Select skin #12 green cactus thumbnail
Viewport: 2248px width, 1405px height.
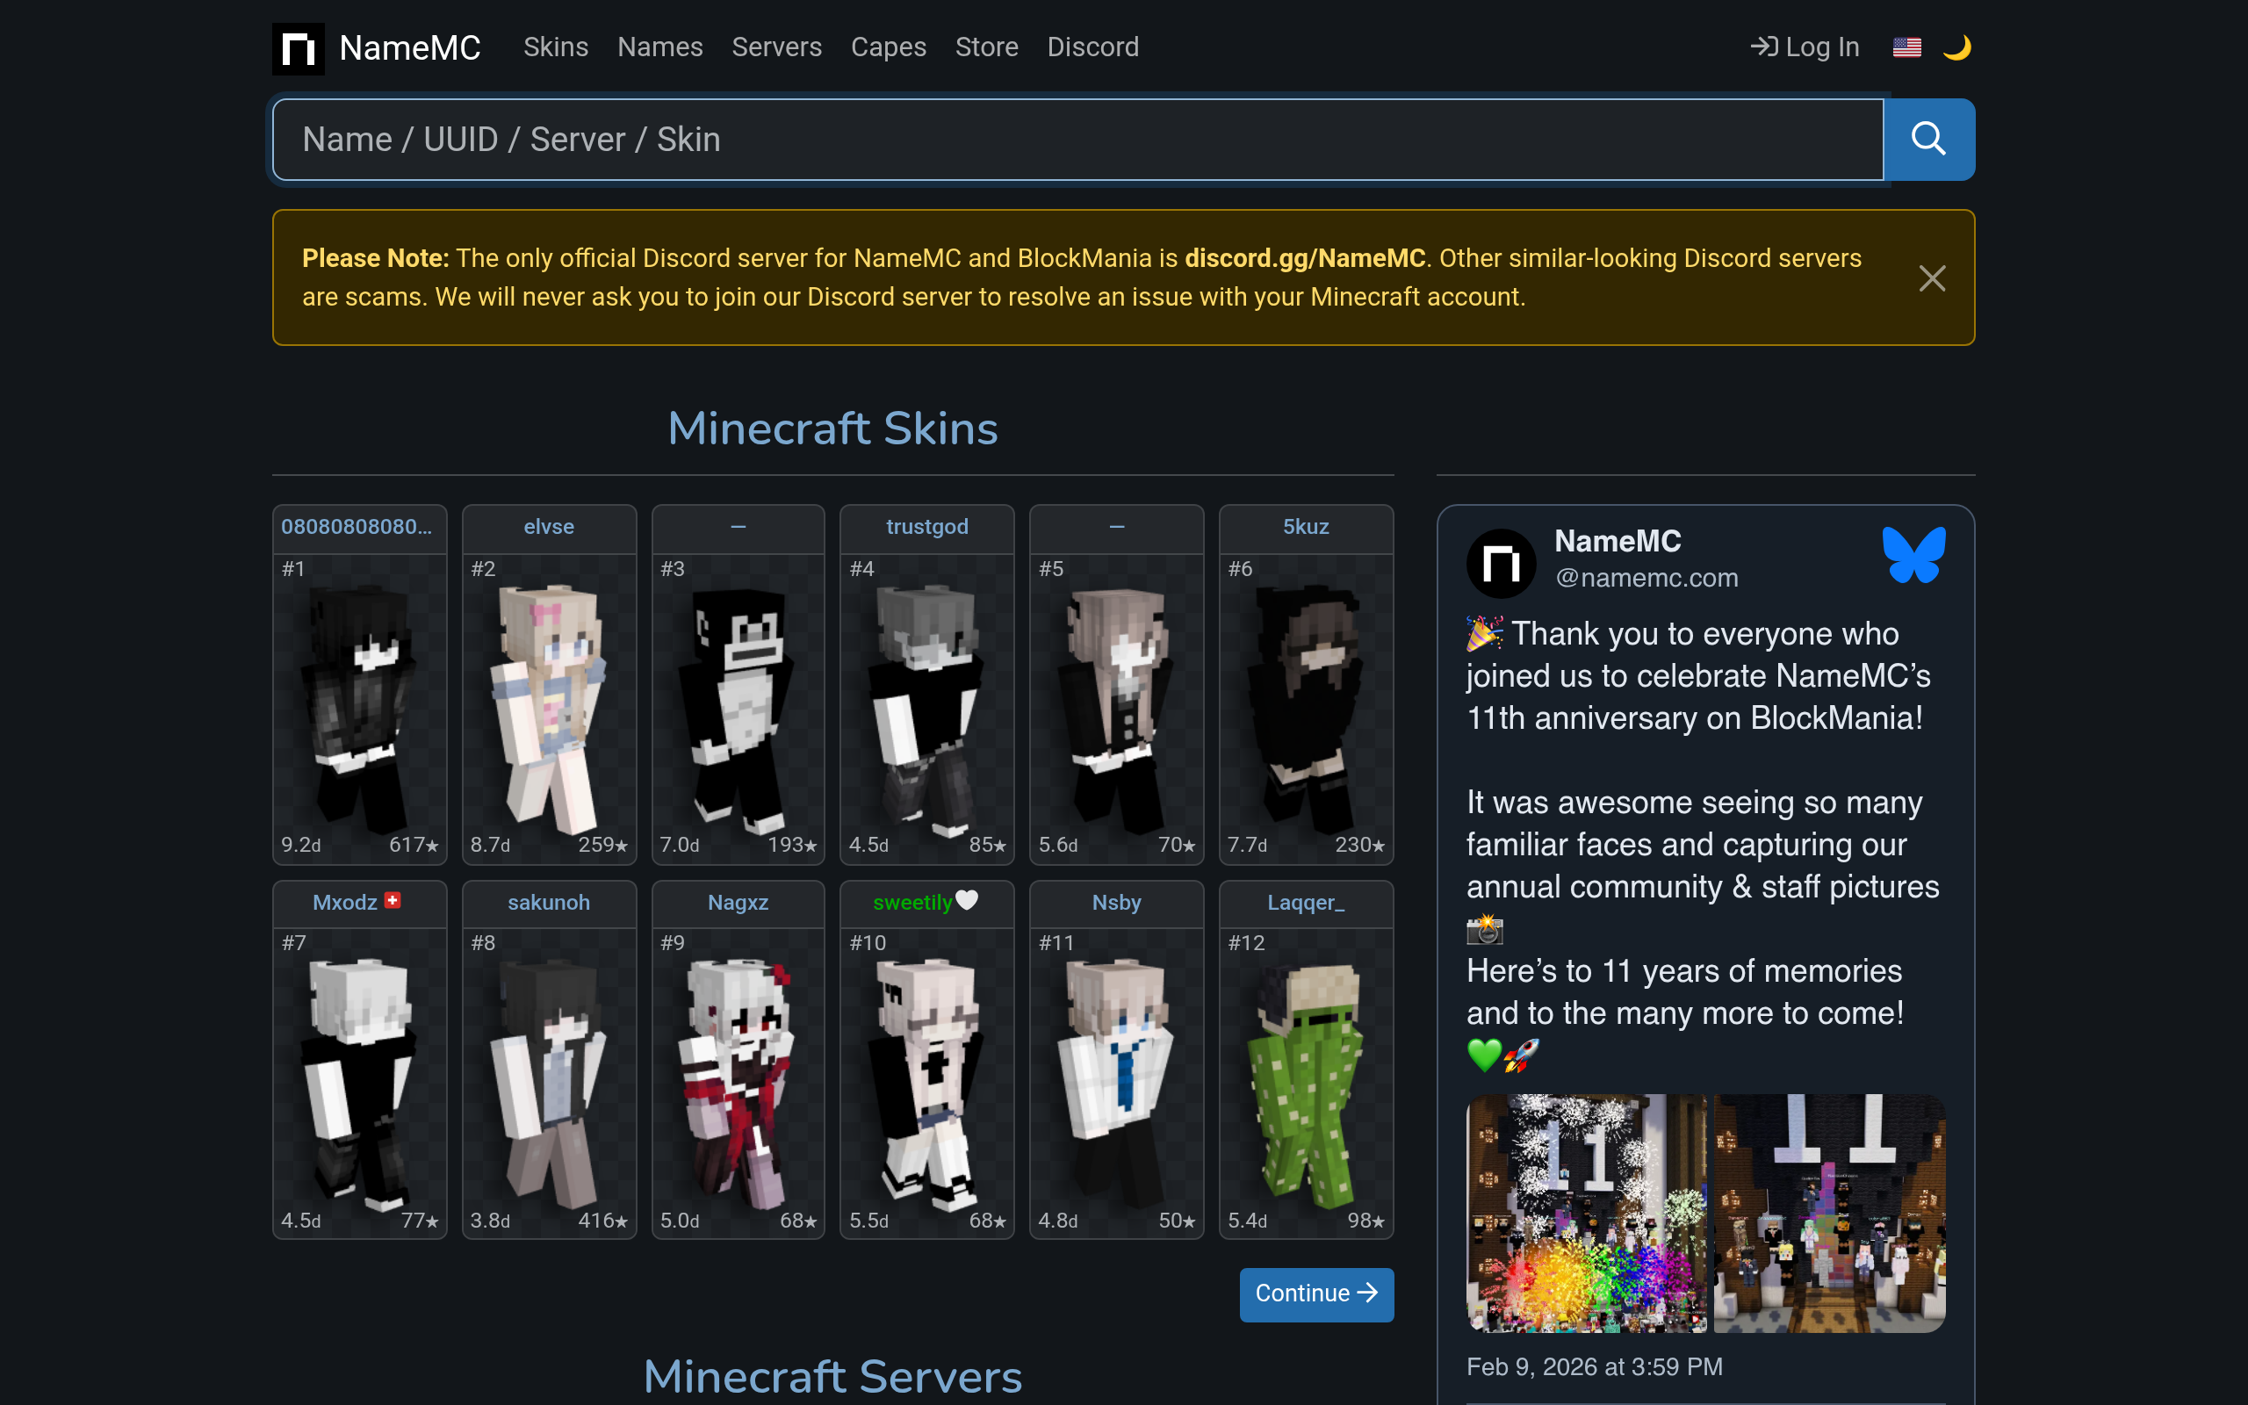[1306, 1084]
